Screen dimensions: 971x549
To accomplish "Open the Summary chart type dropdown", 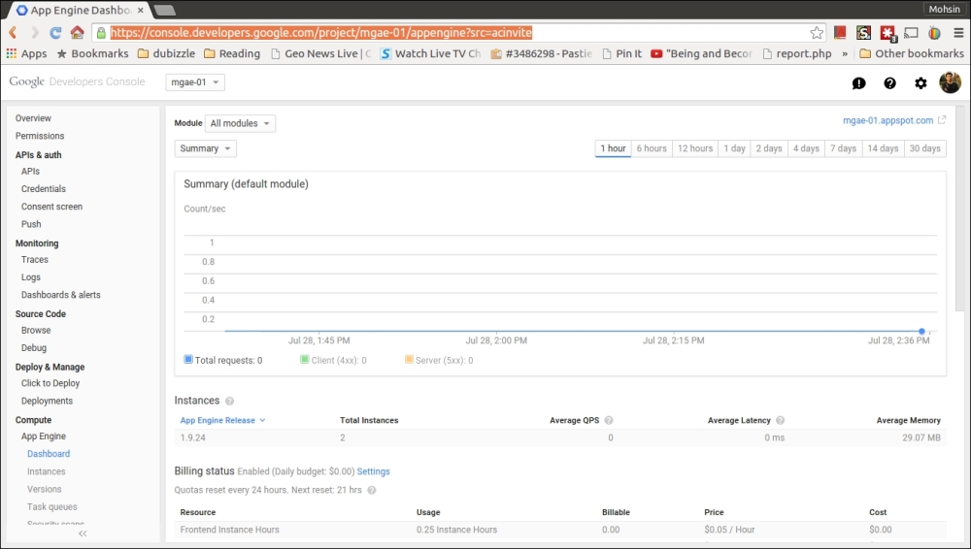I will click(x=206, y=148).
